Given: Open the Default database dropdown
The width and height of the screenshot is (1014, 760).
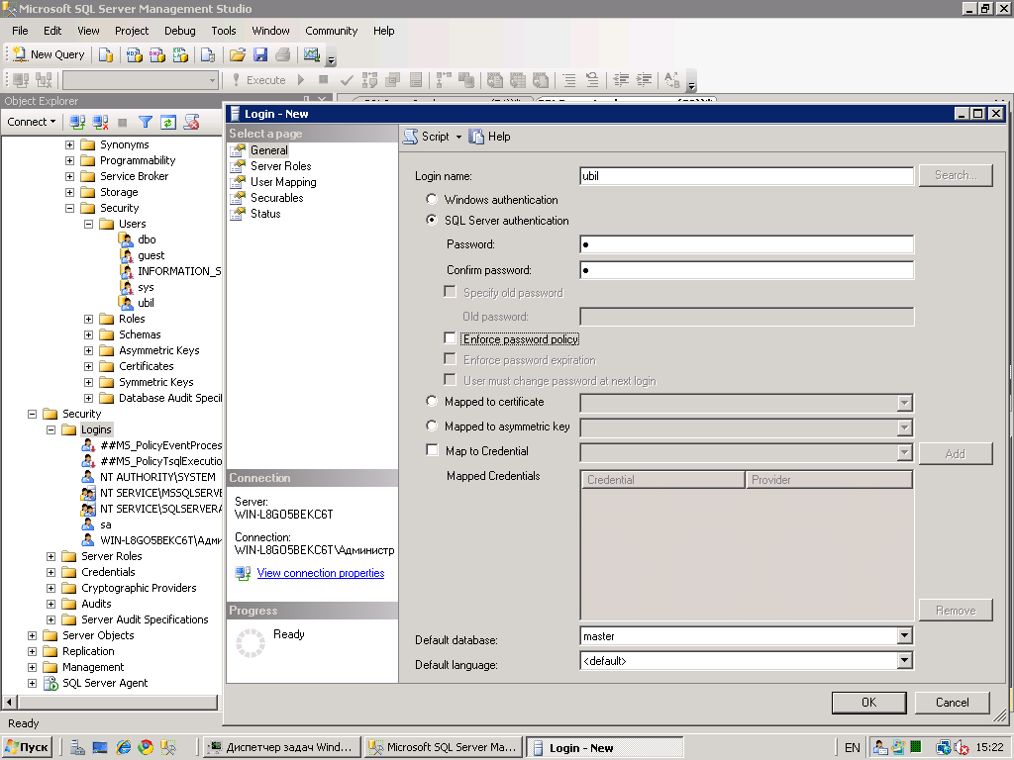Looking at the screenshot, I should click(x=905, y=636).
